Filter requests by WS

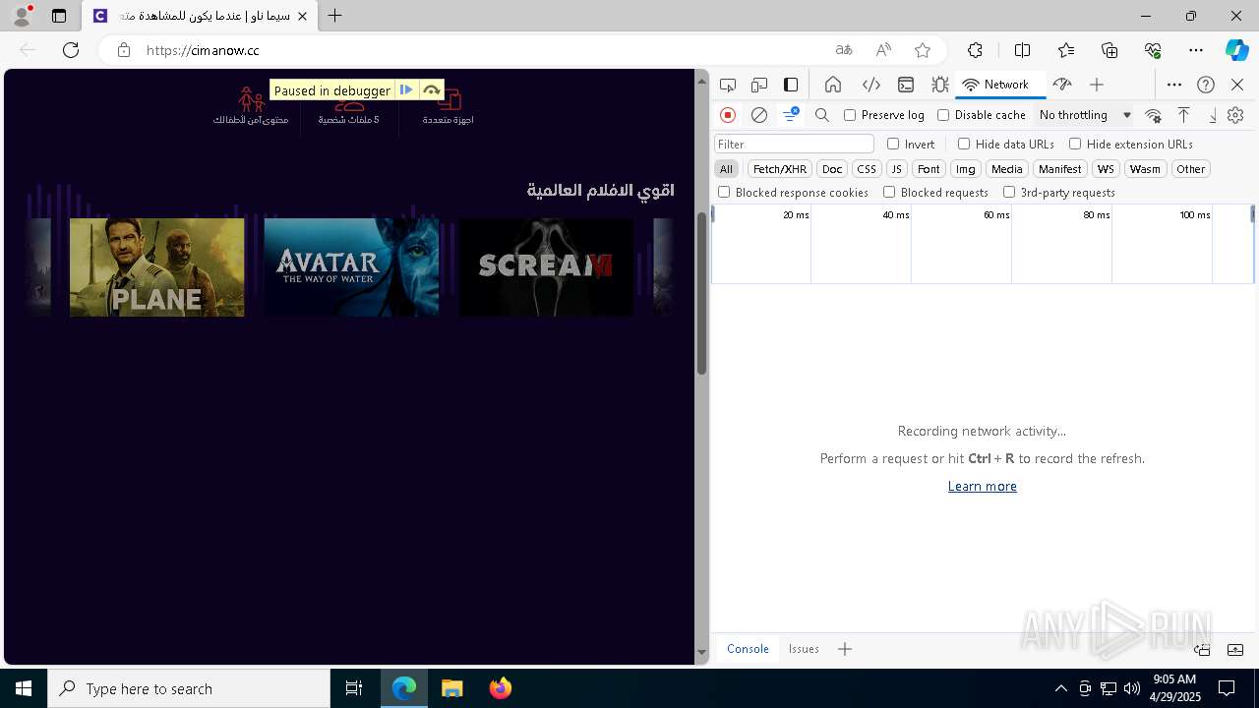[x=1106, y=169]
